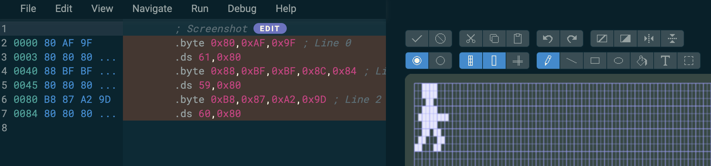Click the cancel circle-slash icon
The width and height of the screenshot is (711, 166).
440,39
